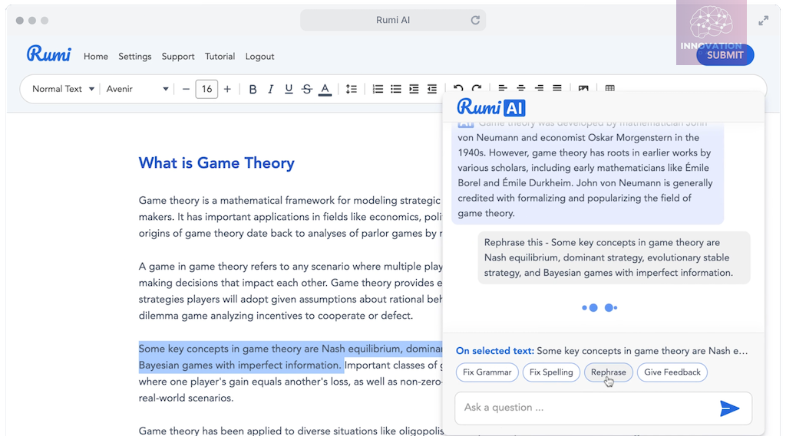Open the text color picker
The width and height of the screenshot is (786, 436).
[x=325, y=89]
